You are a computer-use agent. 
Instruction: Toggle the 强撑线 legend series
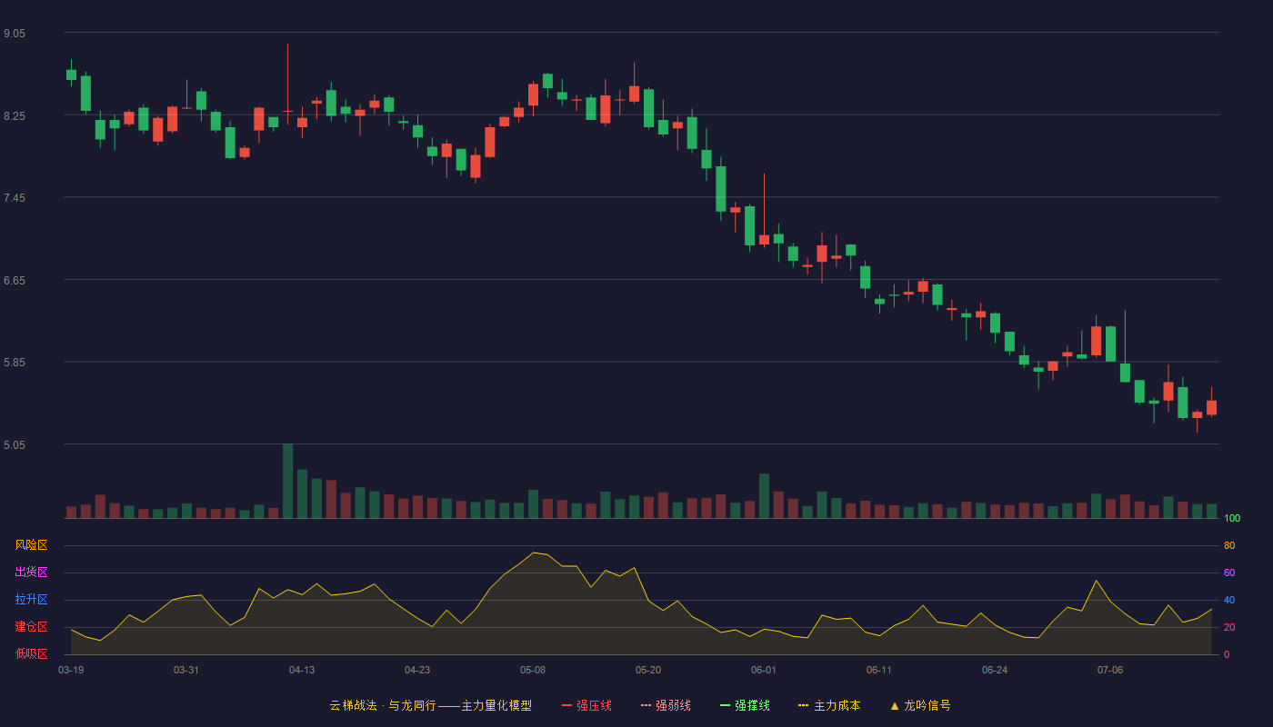click(745, 705)
